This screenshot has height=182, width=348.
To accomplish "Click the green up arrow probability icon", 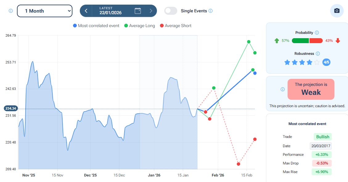I will tap(276, 41).
